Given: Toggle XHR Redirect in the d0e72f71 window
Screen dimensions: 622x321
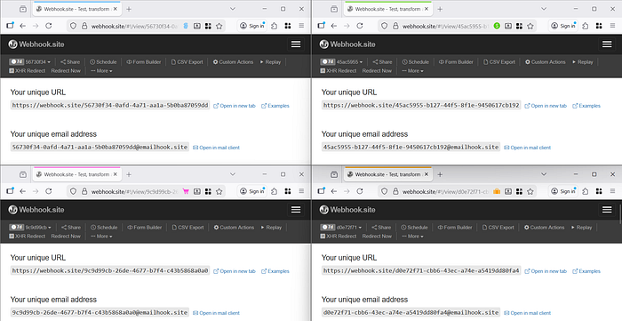Looking at the screenshot, I should click(x=339, y=237).
